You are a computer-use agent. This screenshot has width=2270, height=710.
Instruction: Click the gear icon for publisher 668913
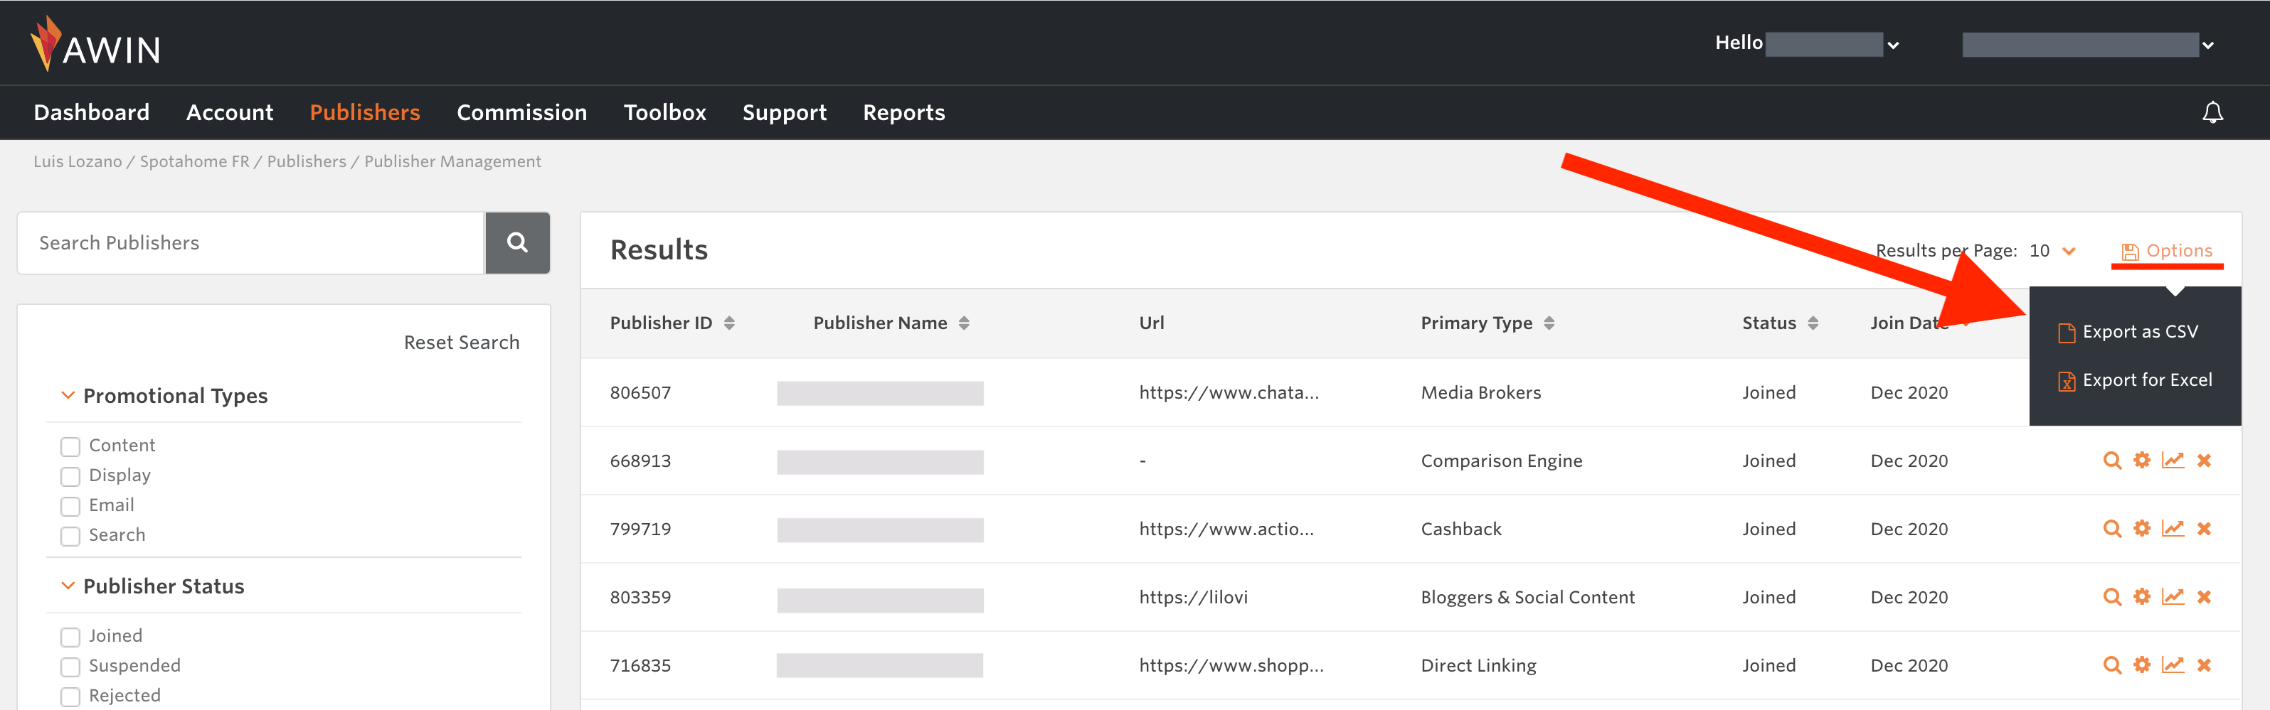click(x=2141, y=460)
